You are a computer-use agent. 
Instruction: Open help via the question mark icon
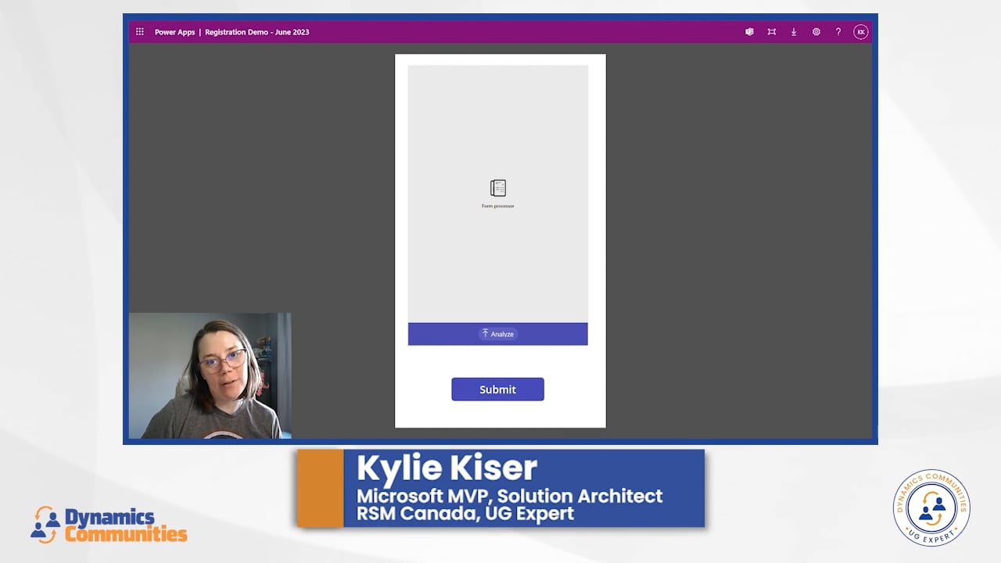pos(838,31)
